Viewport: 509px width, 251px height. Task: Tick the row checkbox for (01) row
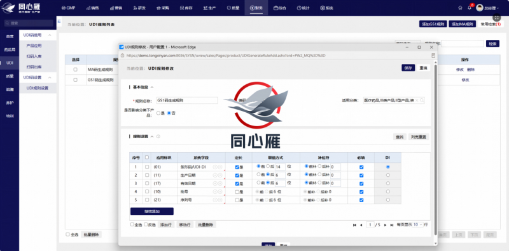[147, 167]
